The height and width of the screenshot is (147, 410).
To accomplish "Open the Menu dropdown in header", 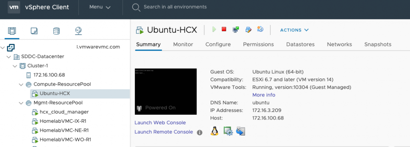I will pyautogui.click(x=100, y=7).
